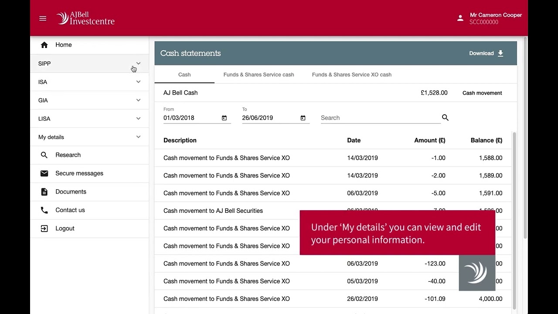Click the Research magnifier icon
558x314 pixels.
(44, 155)
